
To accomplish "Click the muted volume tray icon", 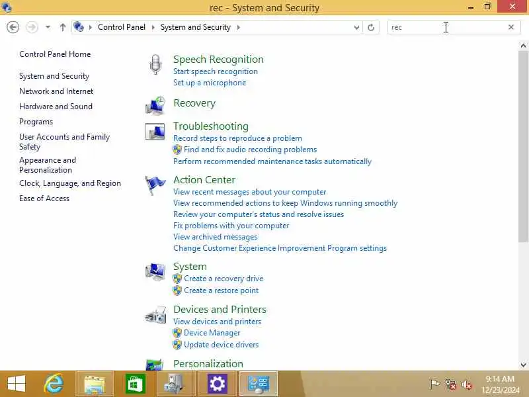I will coord(467,384).
